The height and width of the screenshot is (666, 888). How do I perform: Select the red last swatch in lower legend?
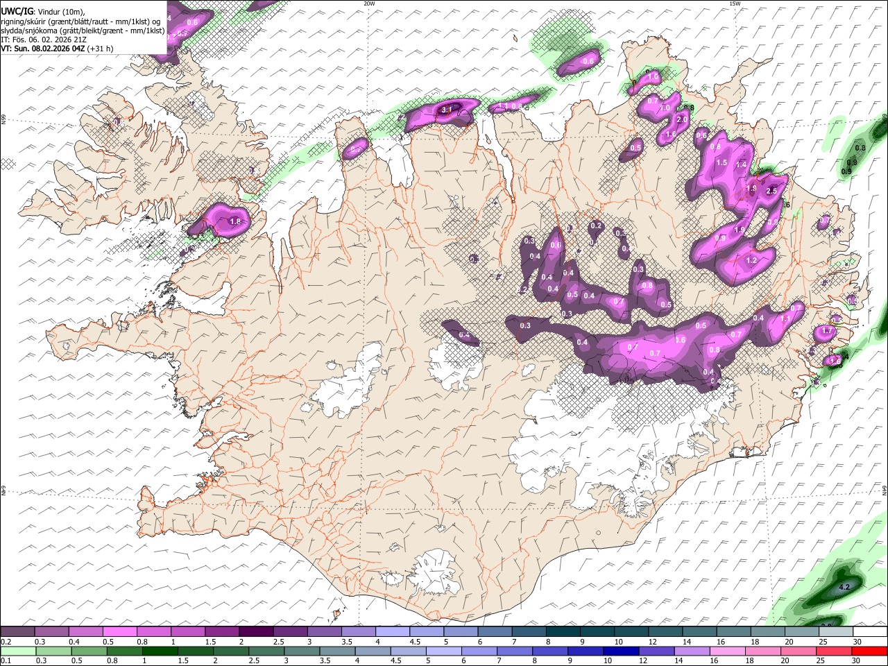[869, 651]
